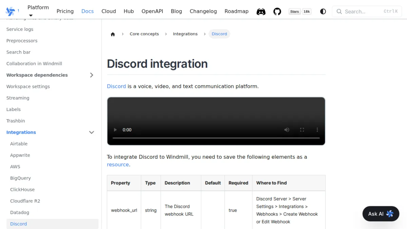Open the Search bar sidebar page

coord(18,52)
